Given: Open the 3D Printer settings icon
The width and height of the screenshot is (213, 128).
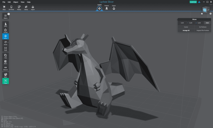Looking at the screenshot, I should click(11, 8).
